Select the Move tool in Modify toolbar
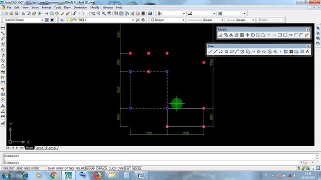This screenshot has height=180, width=321. [247, 35]
